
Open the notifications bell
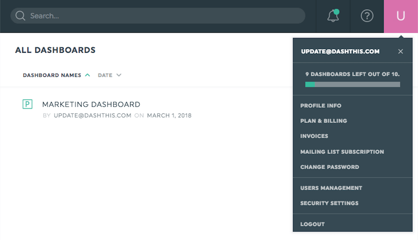pos(333,16)
